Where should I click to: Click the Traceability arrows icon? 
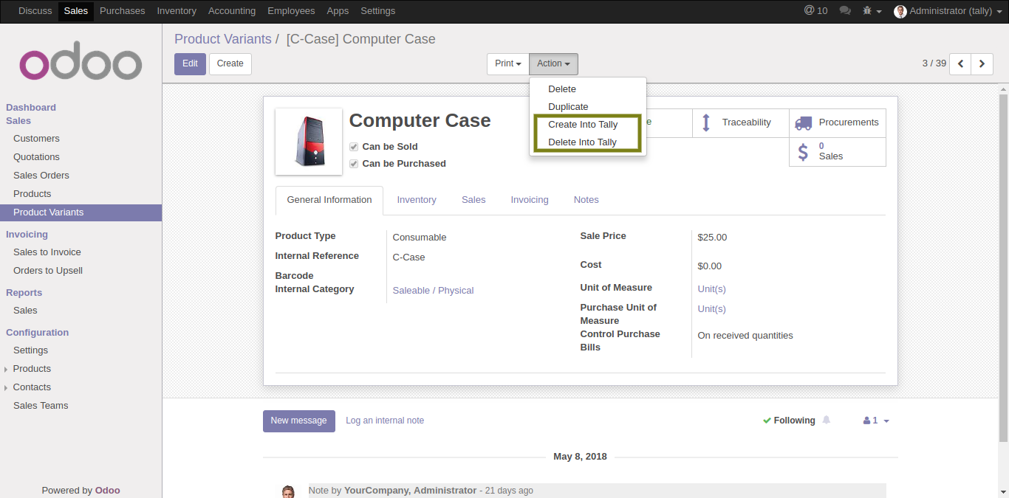[705, 122]
